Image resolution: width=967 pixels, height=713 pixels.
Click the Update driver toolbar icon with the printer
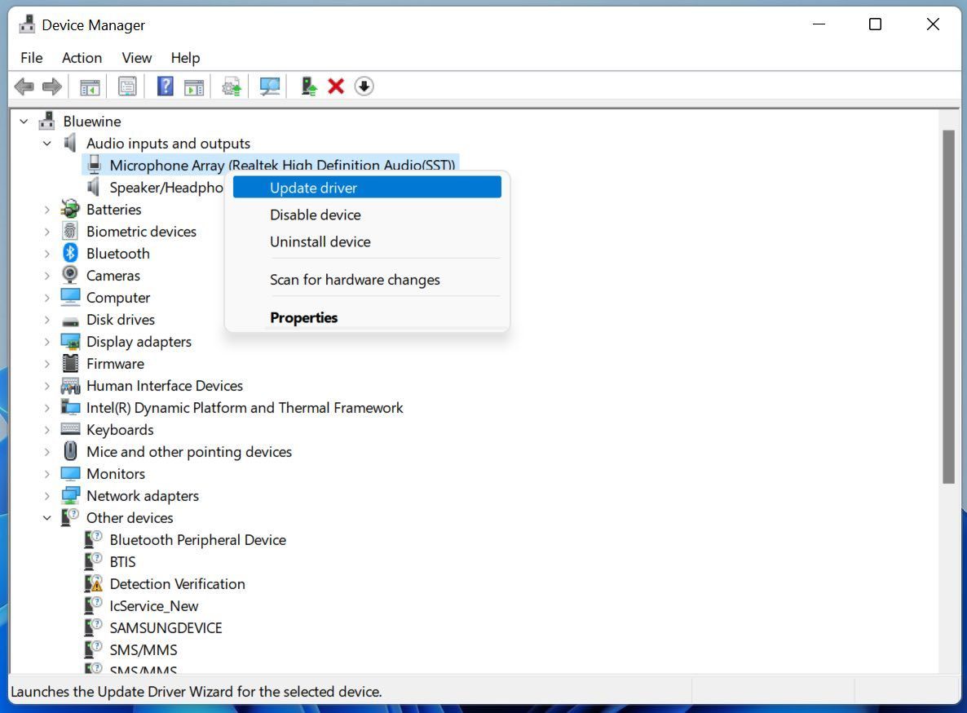pos(232,86)
